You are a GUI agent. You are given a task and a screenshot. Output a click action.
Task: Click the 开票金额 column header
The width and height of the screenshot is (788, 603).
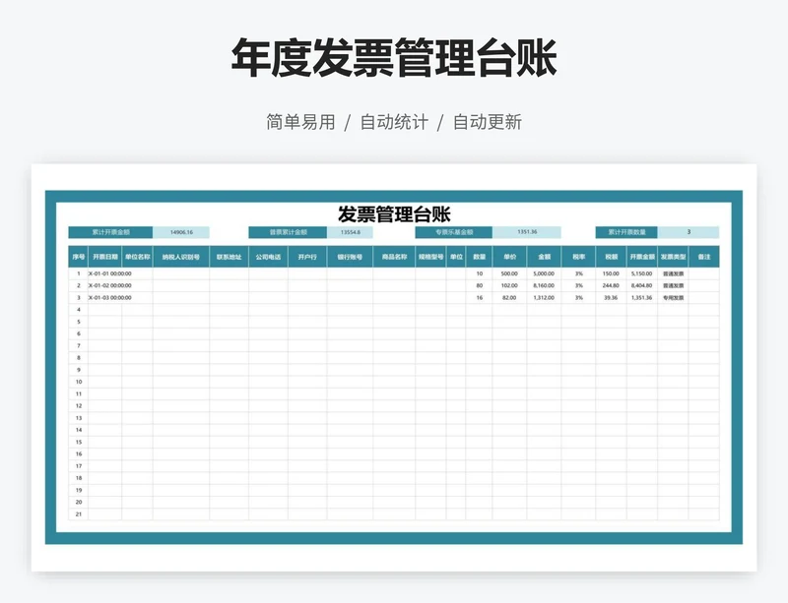point(642,257)
